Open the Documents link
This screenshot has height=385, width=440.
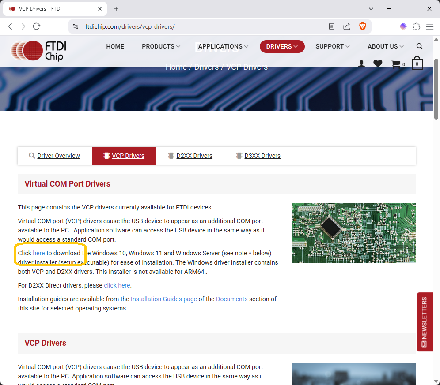click(x=232, y=299)
